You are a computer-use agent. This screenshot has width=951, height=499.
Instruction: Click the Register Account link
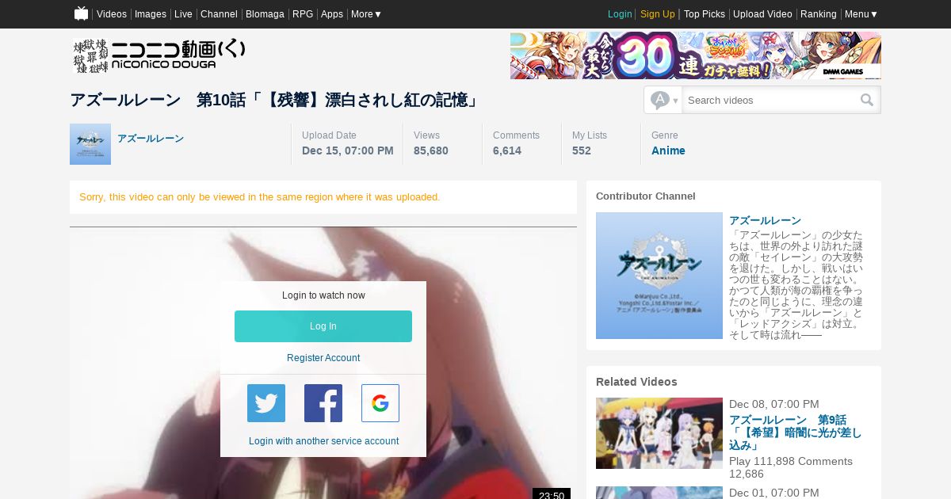point(323,358)
